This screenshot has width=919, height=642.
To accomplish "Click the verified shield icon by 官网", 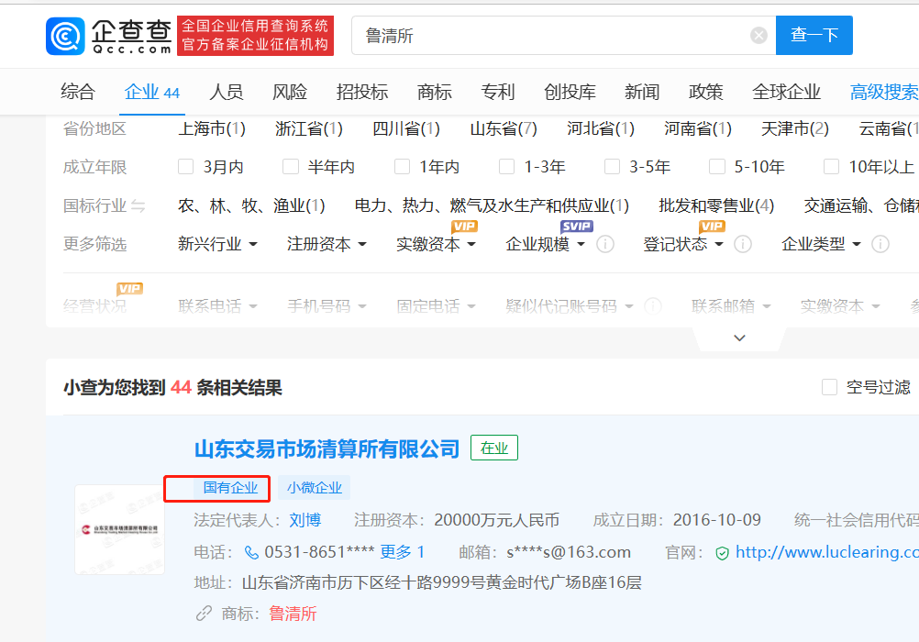I will (x=723, y=553).
